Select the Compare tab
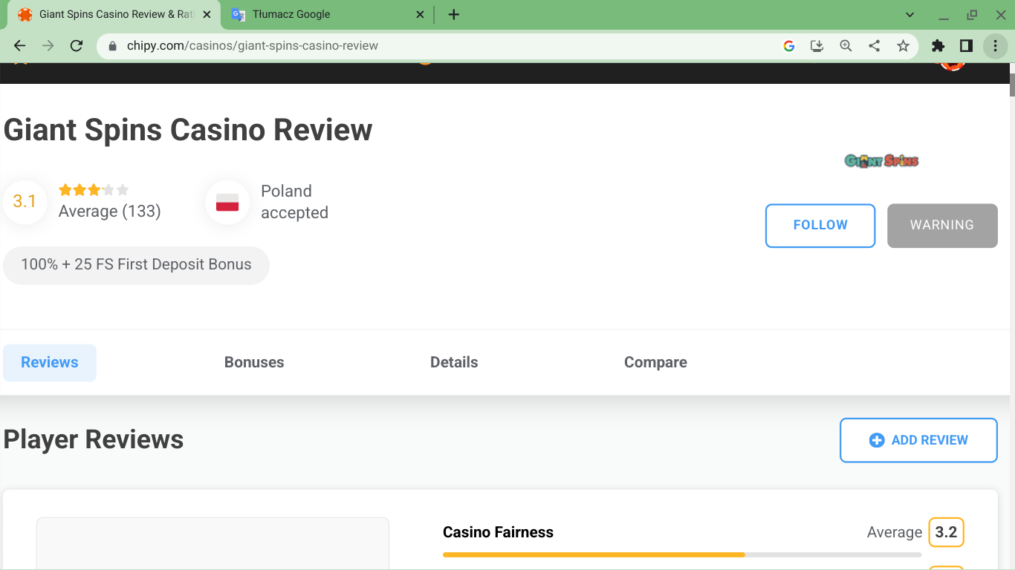This screenshot has width=1015, height=570. pos(655,362)
